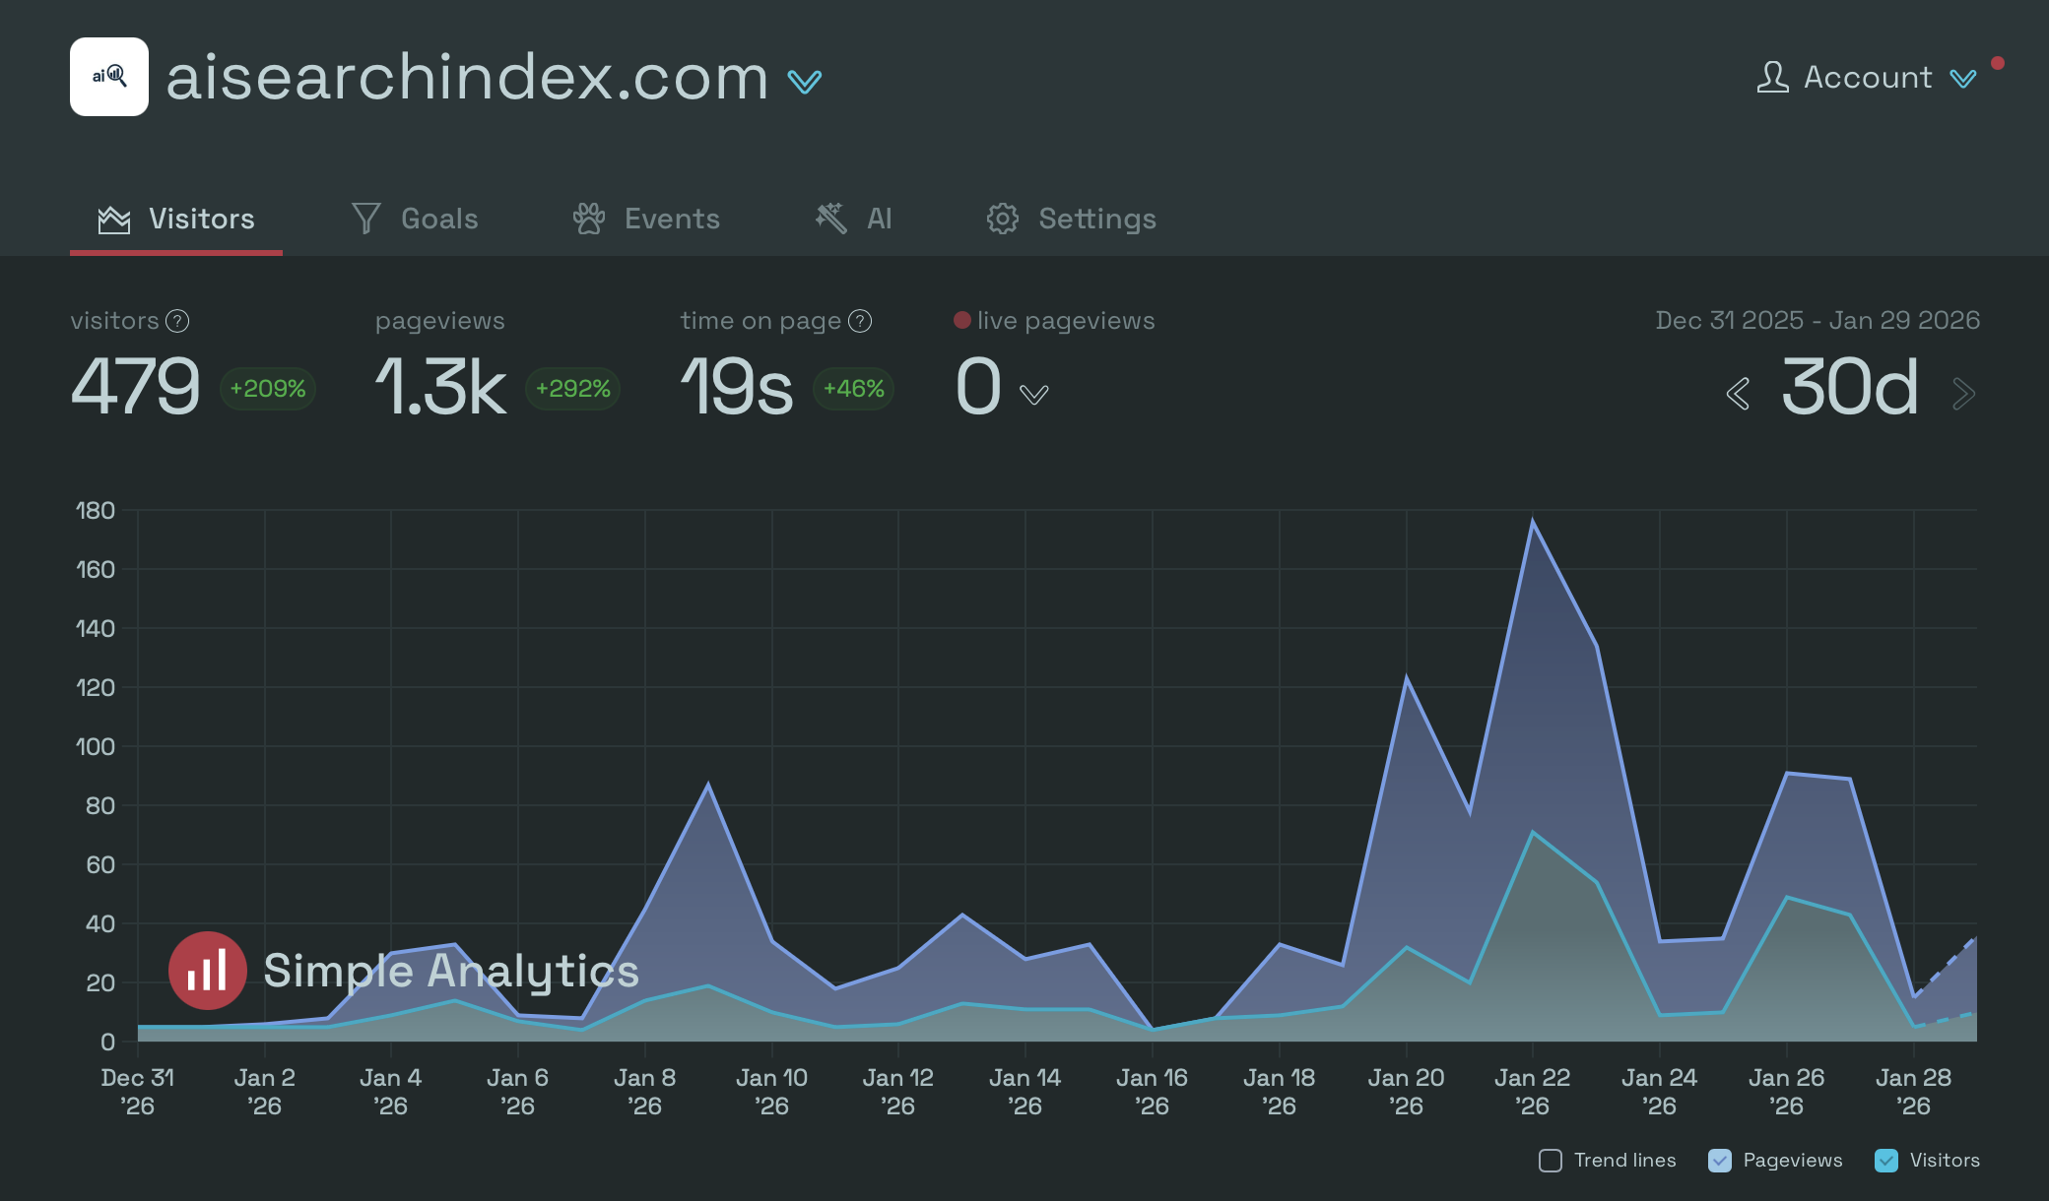Enable the Trend lines checkbox
2049x1201 pixels.
coord(1551,1161)
